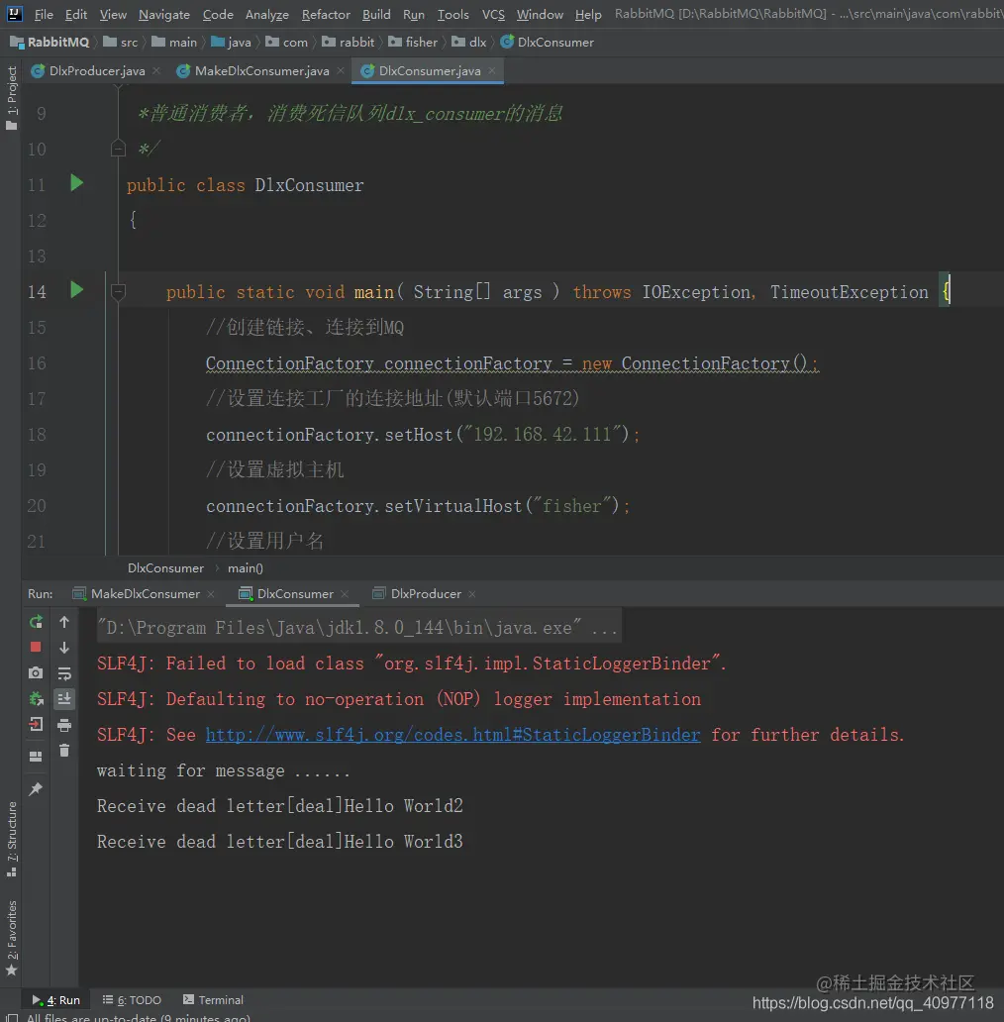Run main method from line 14 gutter
Image resolution: width=1004 pixels, height=1022 pixels.
(76, 289)
